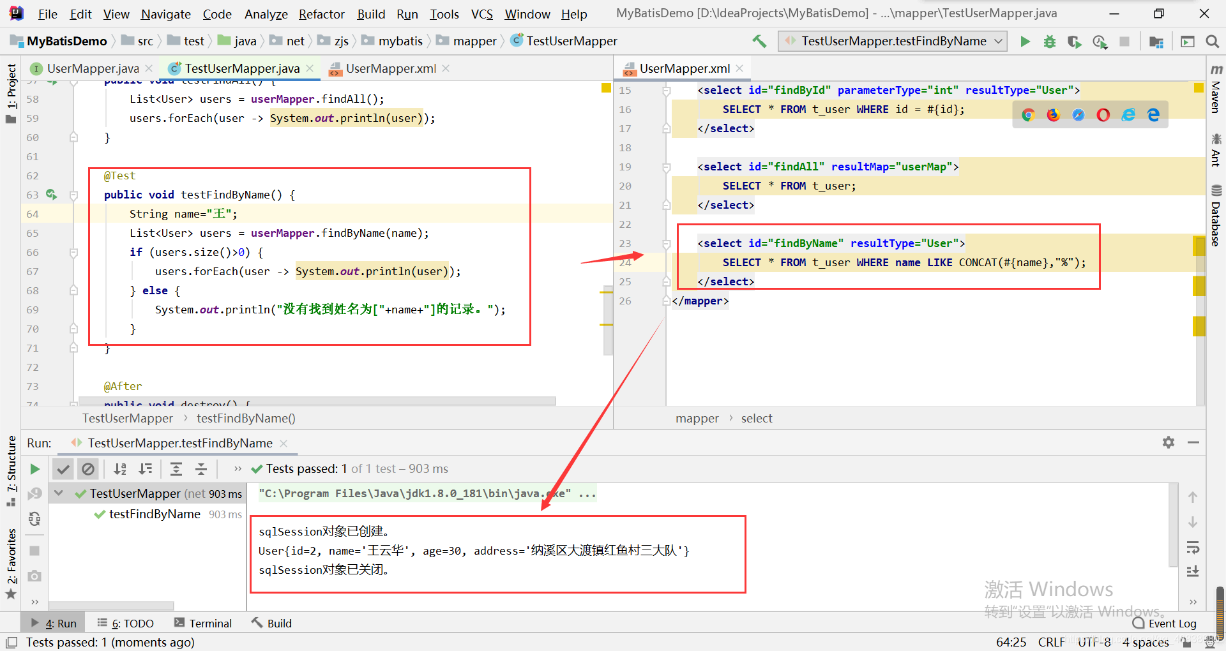Click UTF-8 encoding in status bar
This screenshot has height=651, width=1226.
(x=1094, y=642)
